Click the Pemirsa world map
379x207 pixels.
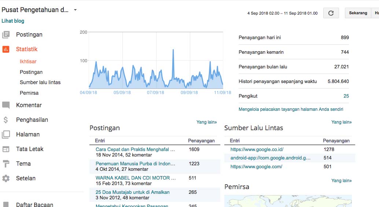[288, 201]
